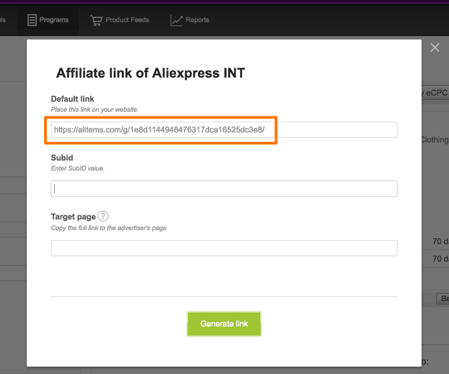The image size is (449, 374).
Task: Click 'Copy the full link to the advertiser's page'
Action: [108, 228]
